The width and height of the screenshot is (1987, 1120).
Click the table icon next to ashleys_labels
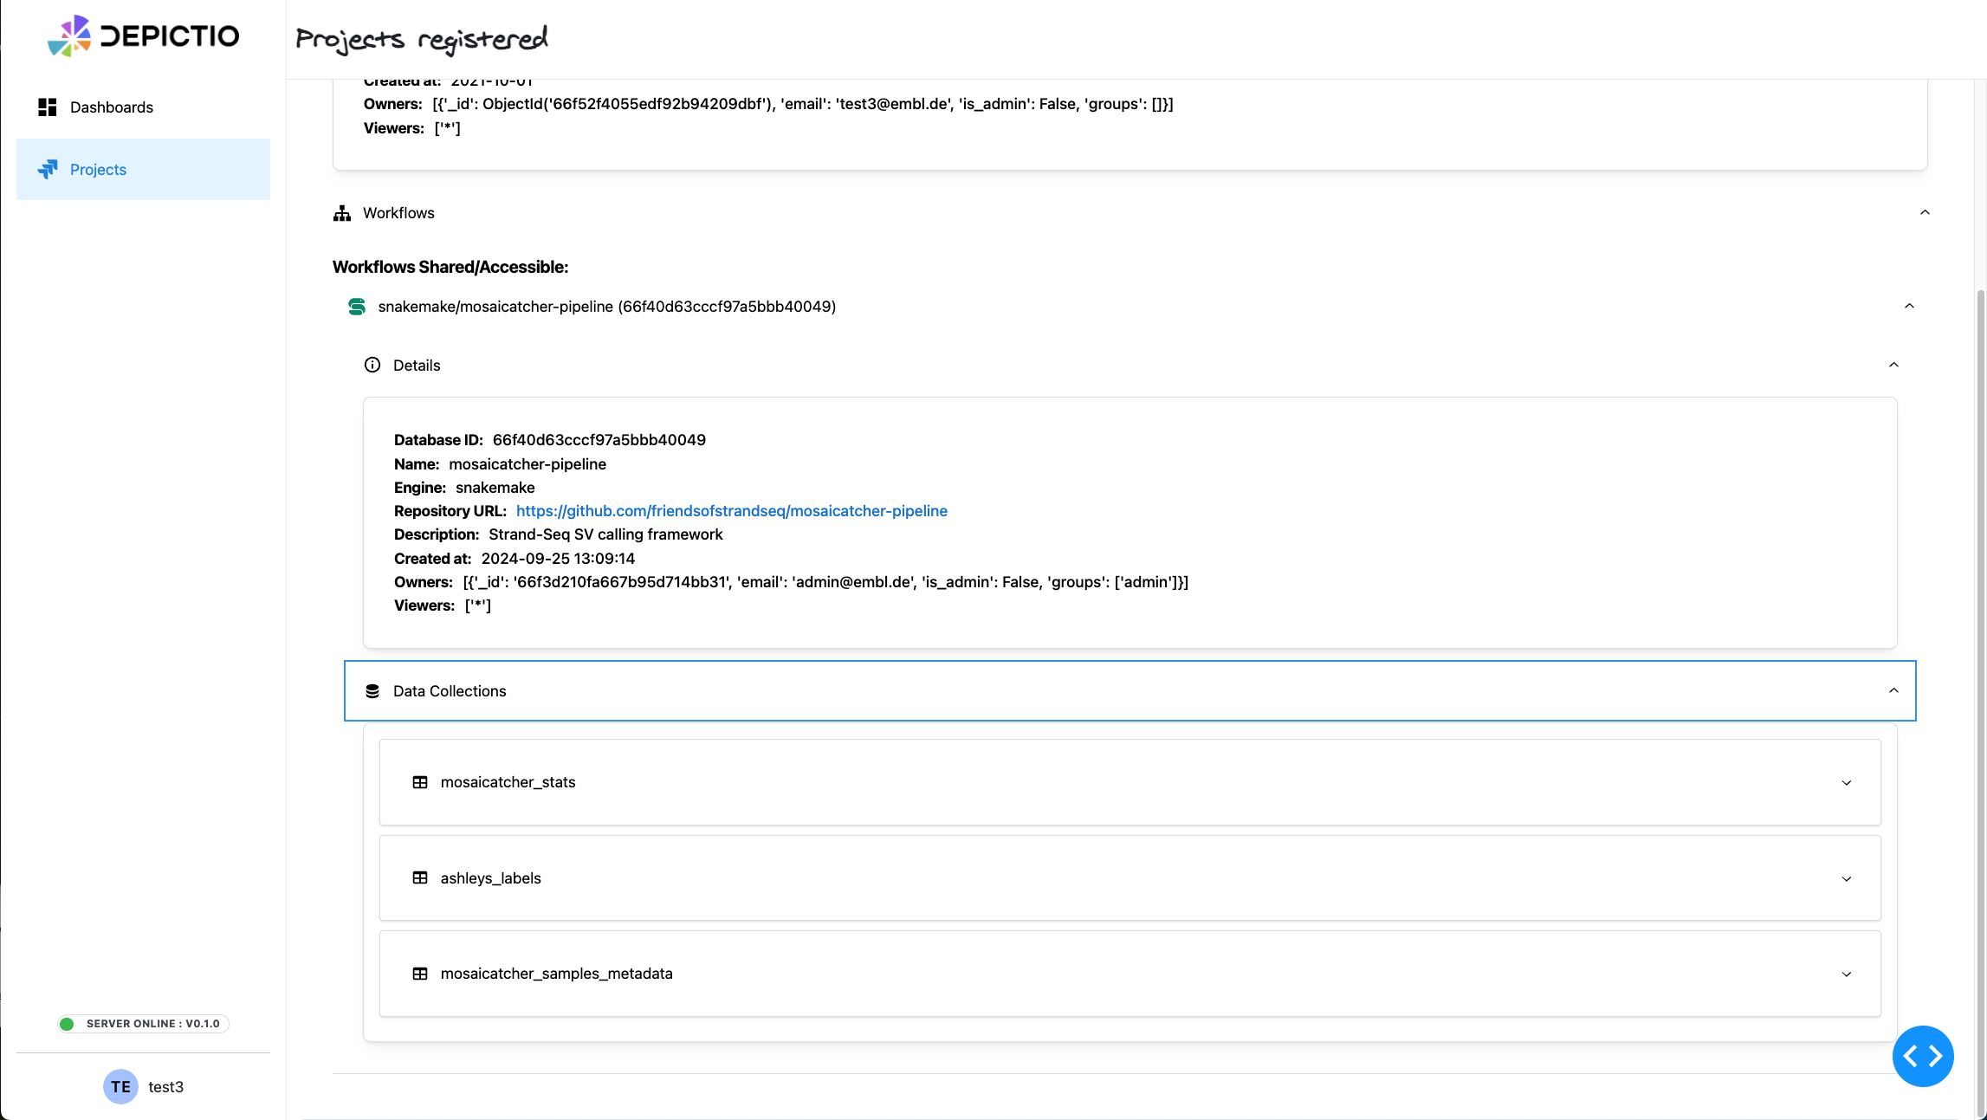tap(421, 877)
